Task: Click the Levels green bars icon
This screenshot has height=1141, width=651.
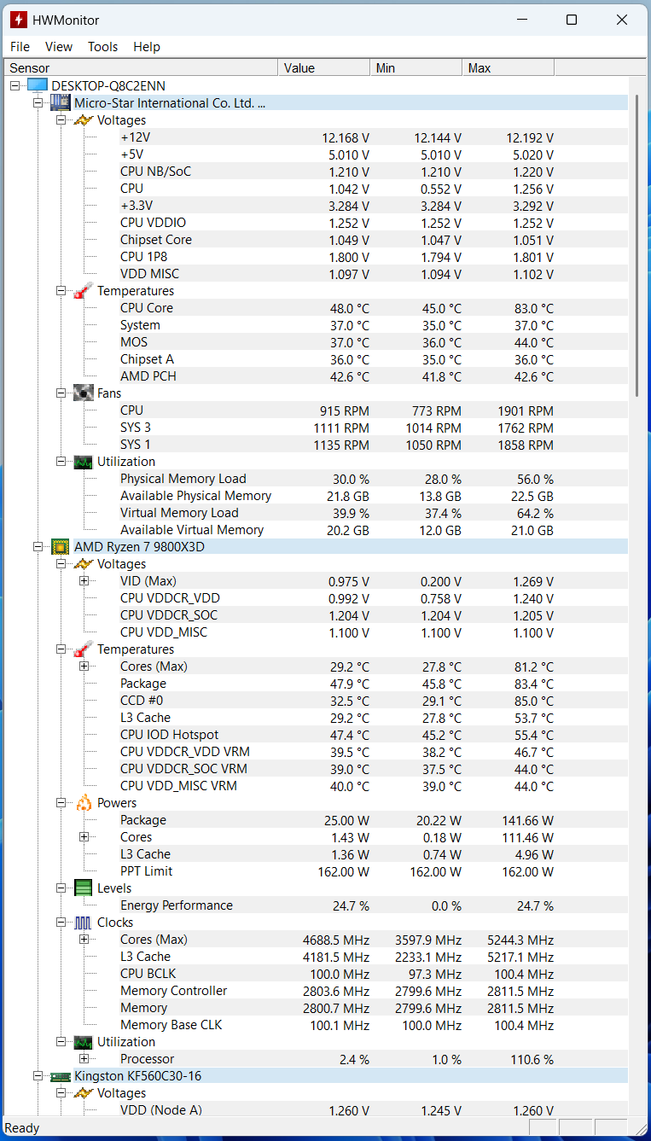Action: [84, 888]
